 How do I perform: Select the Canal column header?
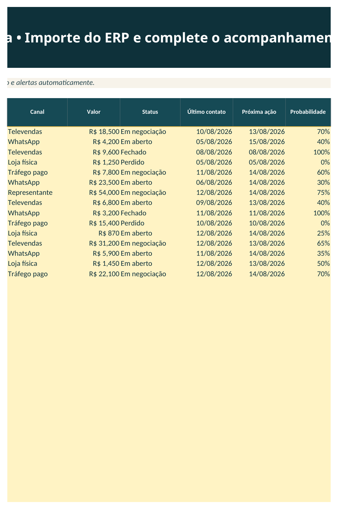[37, 112]
